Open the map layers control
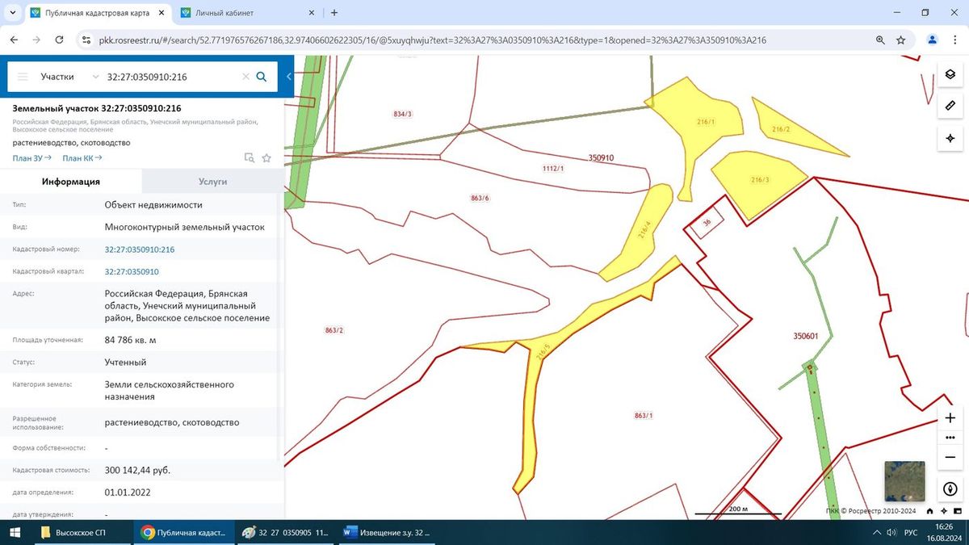Viewport: 969px width, 545px height. [950, 74]
